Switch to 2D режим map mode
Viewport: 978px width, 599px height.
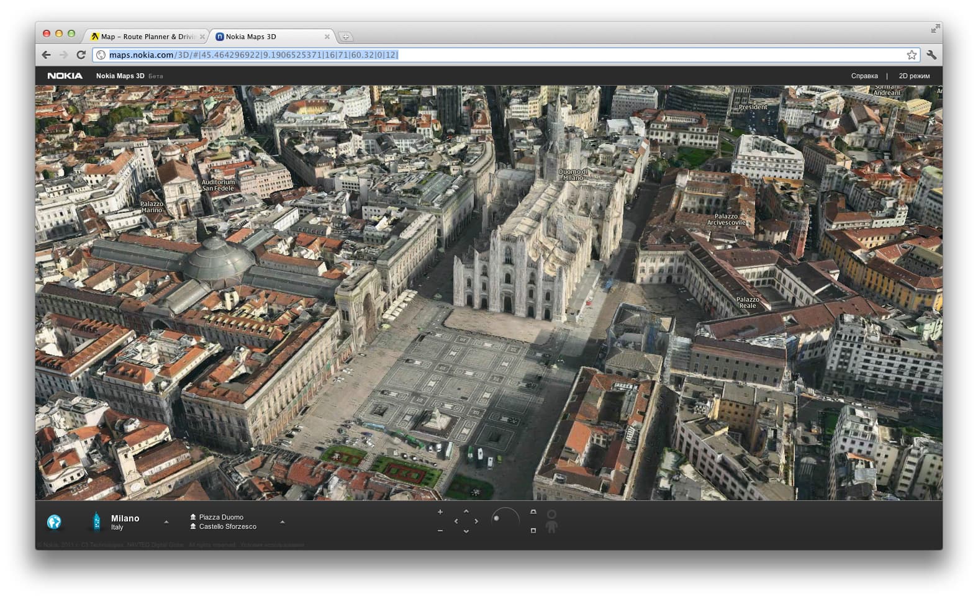pyautogui.click(x=914, y=76)
